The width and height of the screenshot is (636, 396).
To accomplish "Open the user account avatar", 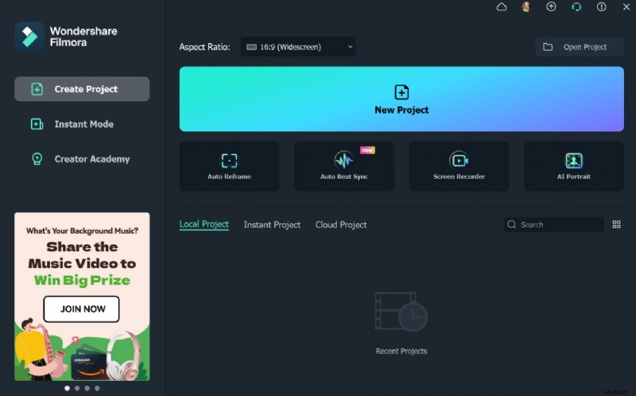I will (x=526, y=7).
